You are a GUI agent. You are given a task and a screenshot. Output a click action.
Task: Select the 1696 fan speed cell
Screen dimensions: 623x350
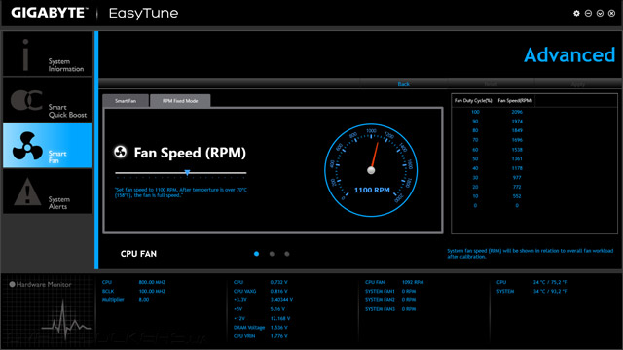(x=517, y=140)
